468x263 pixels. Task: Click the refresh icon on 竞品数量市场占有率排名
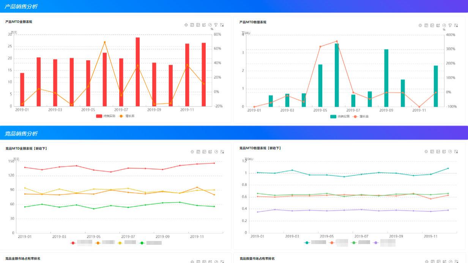(450, 261)
